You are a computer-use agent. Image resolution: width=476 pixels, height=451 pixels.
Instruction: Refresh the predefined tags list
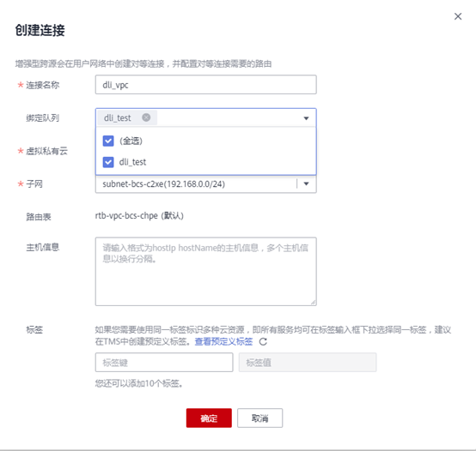pyautogui.click(x=263, y=341)
